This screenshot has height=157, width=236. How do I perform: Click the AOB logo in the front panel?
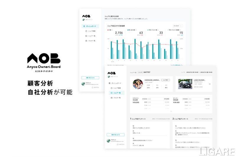pyautogui.click(x=111, y=73)
